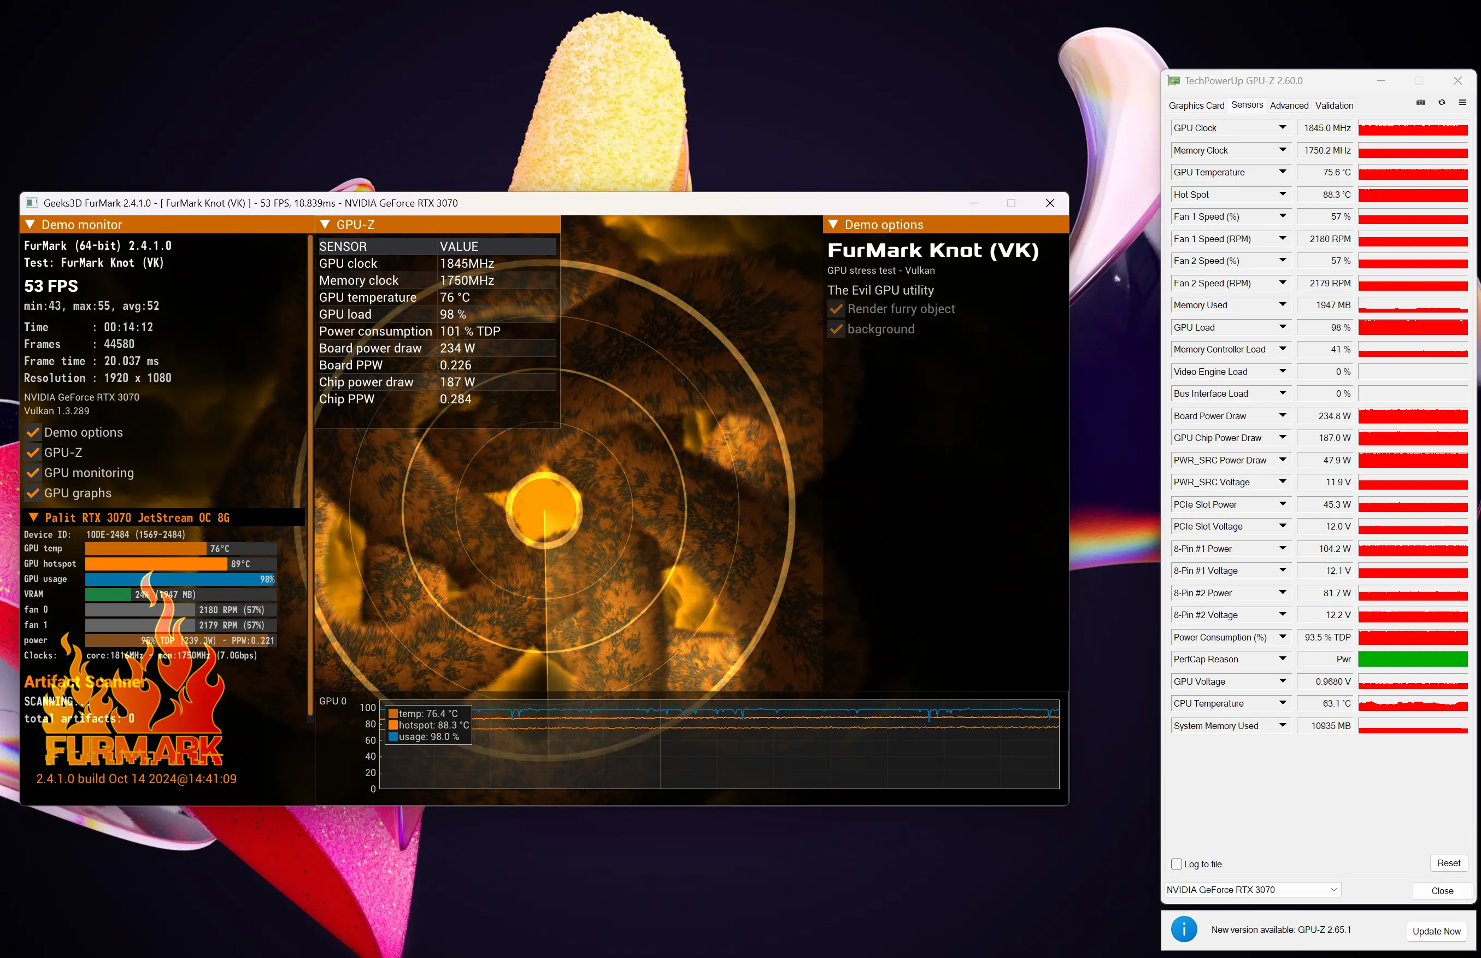Image resolution: width=1481 pixels, height=958 pixels.
Task: Switch to the Graphics Card tab
Action: pyautogui.click(x=1196, y=105)
